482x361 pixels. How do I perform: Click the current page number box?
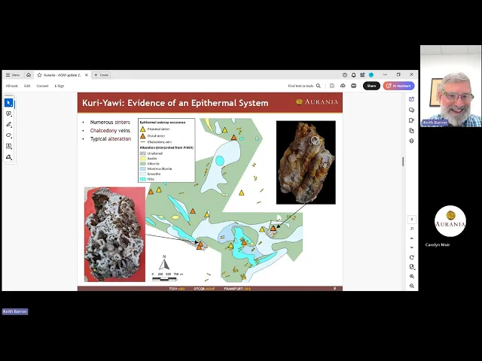(412, 219)
